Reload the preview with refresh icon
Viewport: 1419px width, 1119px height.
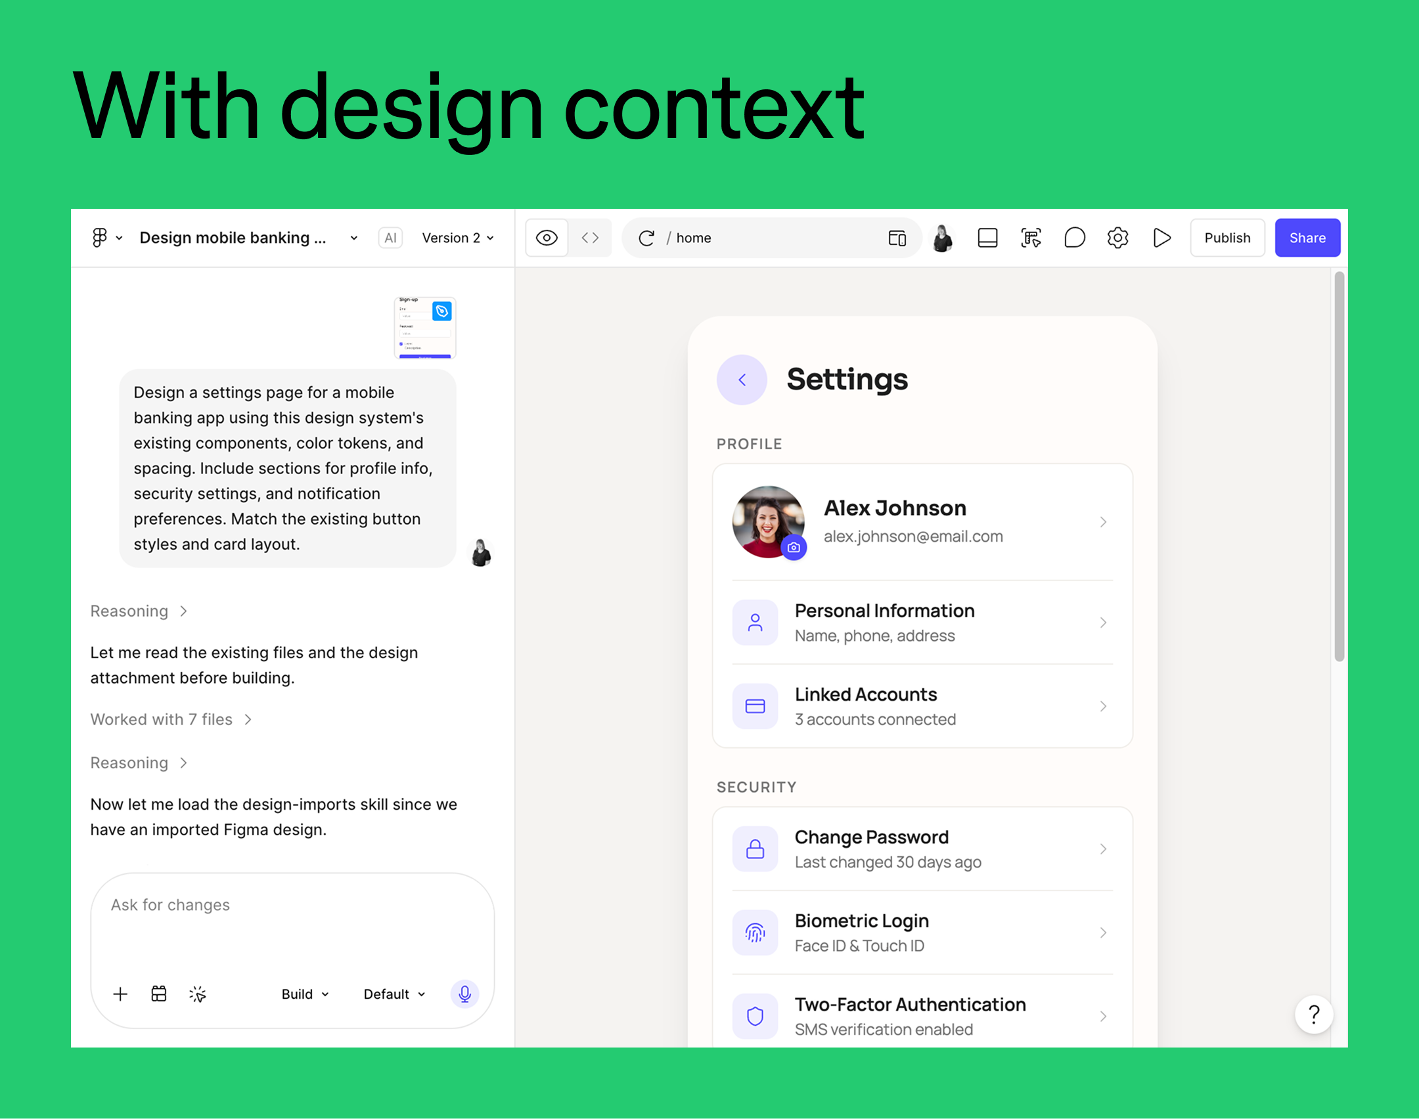646,238
